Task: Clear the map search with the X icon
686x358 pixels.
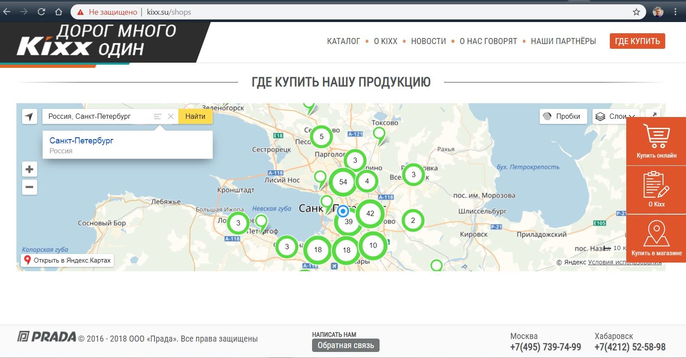Action: [171, 116]
